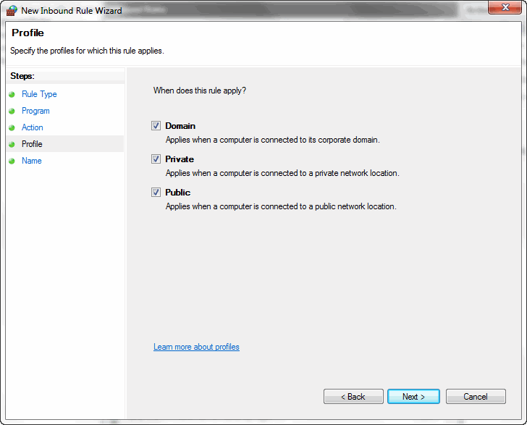Jump to the Action step
The height and width of the screenshot is (425, 527).
click(x=33, y=127)
